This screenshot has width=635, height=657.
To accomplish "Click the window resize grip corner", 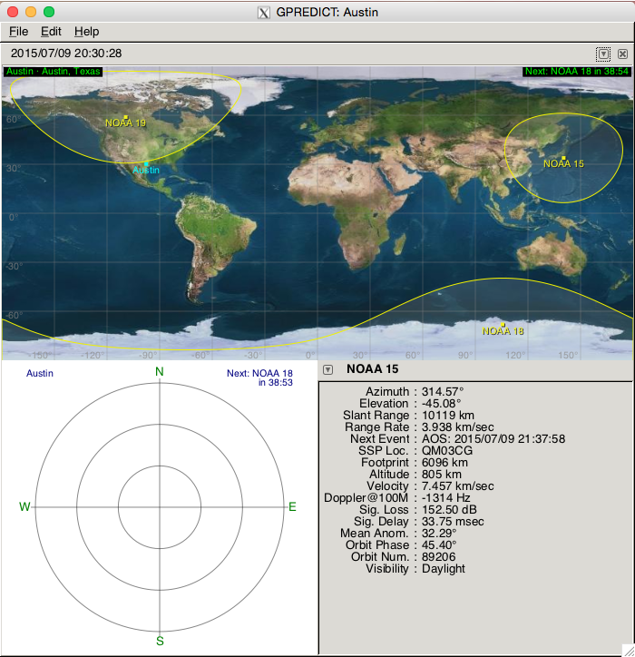I will click(630, 652).
